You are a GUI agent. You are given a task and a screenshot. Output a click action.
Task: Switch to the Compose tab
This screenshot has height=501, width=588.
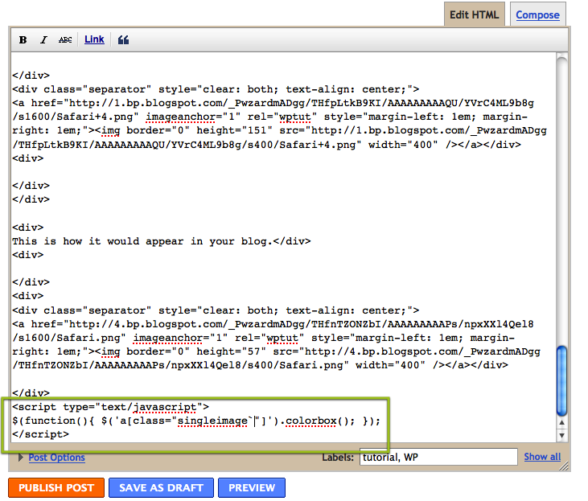(x=537, y=15)
